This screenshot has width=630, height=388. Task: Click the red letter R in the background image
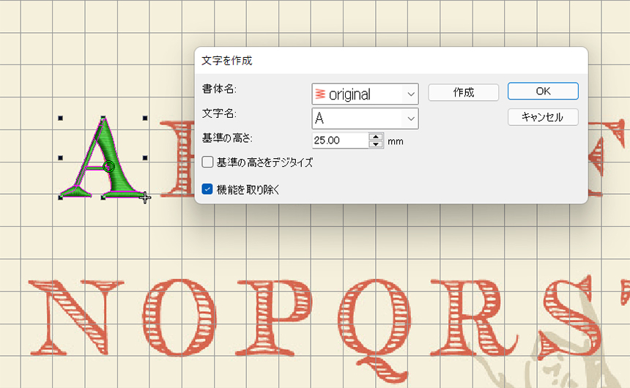coord(474,317)
